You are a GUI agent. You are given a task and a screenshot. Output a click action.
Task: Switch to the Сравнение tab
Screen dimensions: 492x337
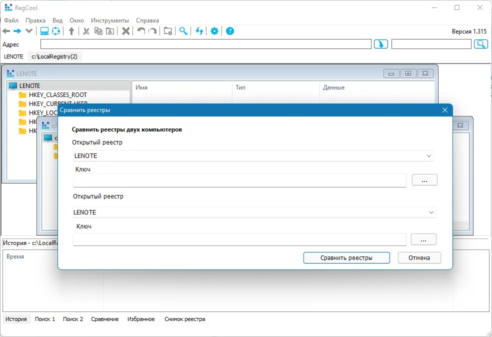(x=105, y=319)
